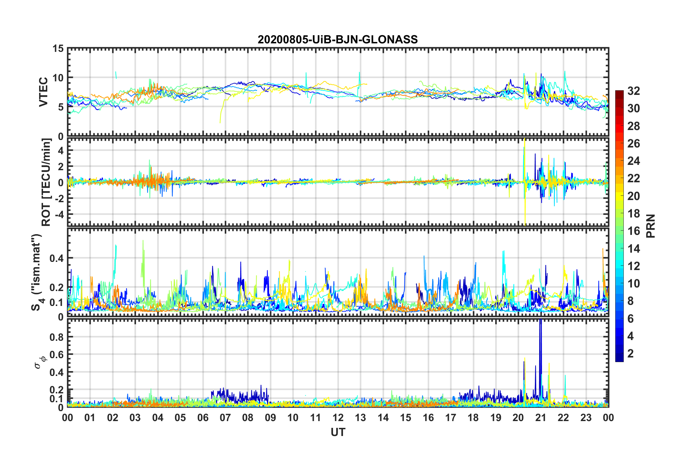The width and height of the screenshot is (676, 452).
Task: Click the PRN color scale bar
Action: point(619,226)
